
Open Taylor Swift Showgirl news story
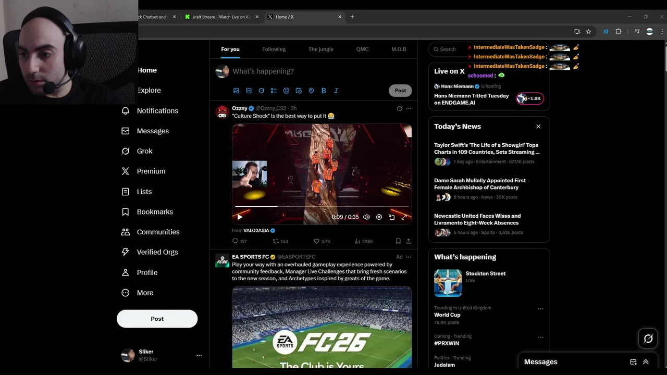tap(487, 148)
